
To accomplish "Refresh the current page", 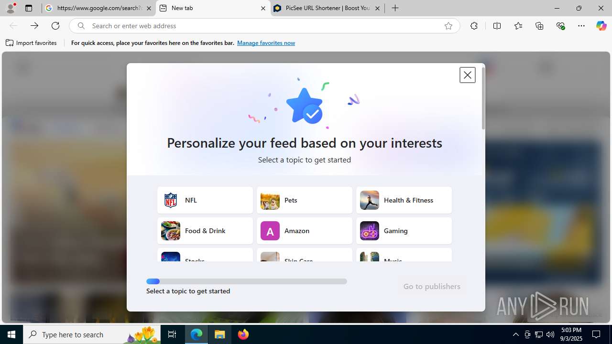I will pyautogui.click(x=55, y=26).
